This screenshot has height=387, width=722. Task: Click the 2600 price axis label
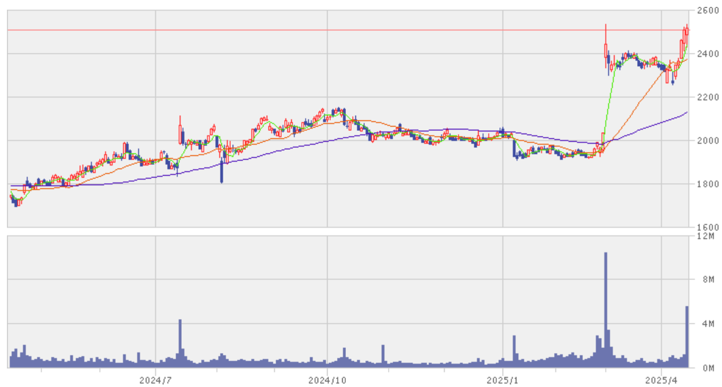(708, 10)
